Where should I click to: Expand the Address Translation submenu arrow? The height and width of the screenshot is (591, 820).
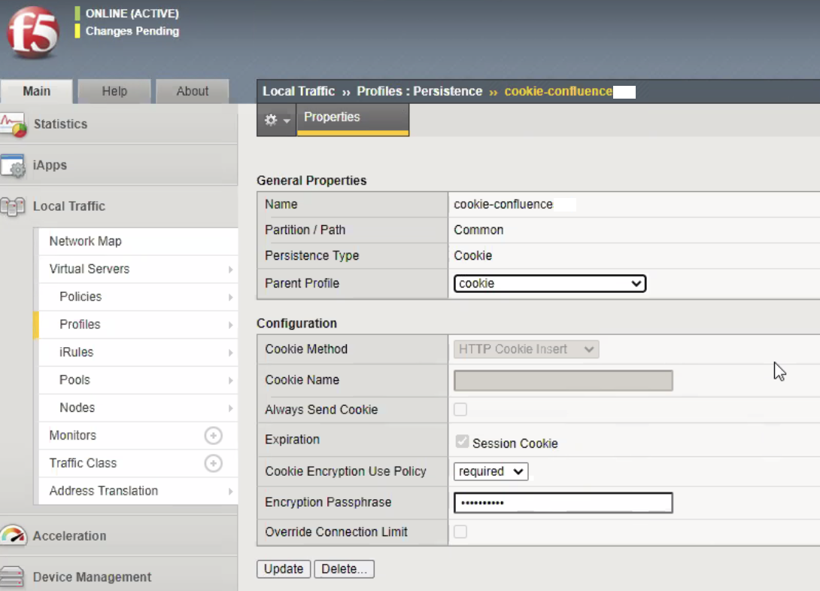[x=231, y=491]
